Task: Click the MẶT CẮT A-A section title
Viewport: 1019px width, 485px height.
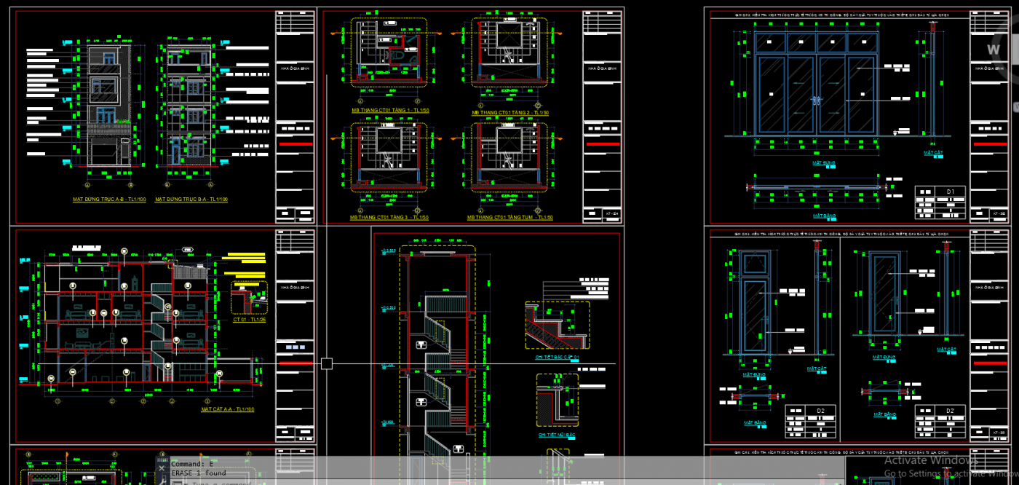Action: pos(228,409)
